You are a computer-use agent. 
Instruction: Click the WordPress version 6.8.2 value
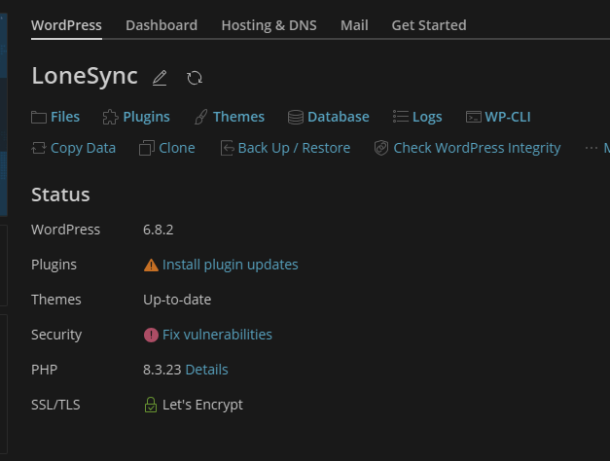pos(158,230)
